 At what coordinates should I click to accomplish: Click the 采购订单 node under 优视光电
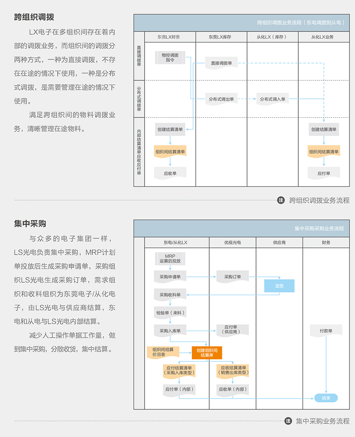(x=232, y=277)
